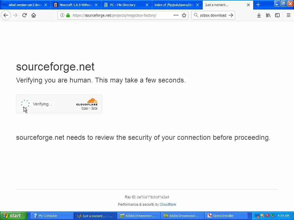This screenshot has height=220, width=294.
Task: Click the search magnifier icon
Action: point(196,15)
